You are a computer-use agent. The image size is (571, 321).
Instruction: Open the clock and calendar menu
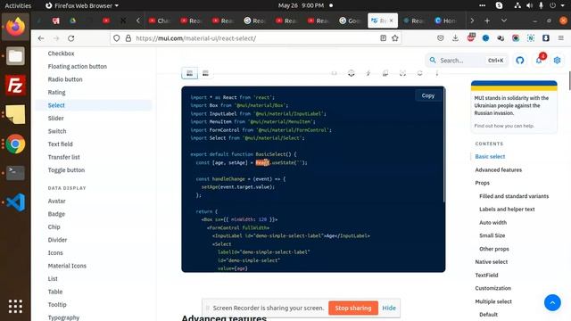301,5
